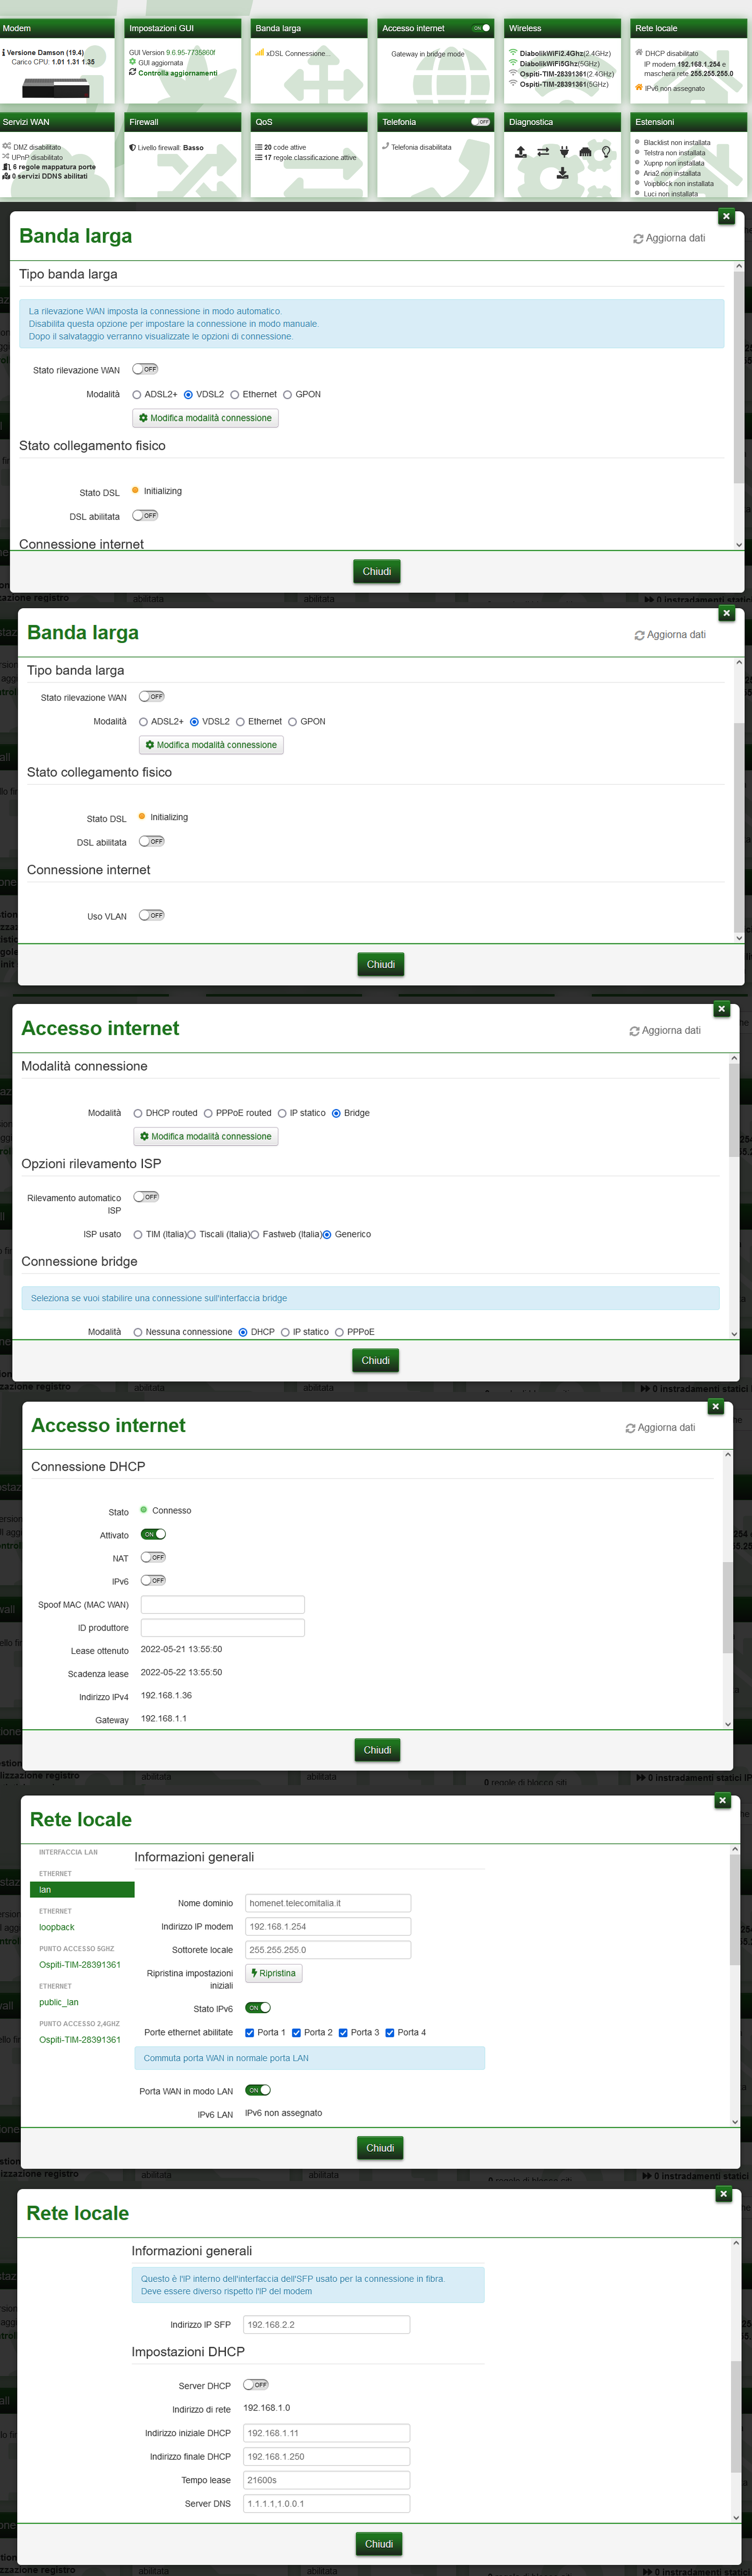The image size is (752, 2576).
Task: Click the refresh icon in the Connessione DHCP dialog
Action: point(630,1428)
